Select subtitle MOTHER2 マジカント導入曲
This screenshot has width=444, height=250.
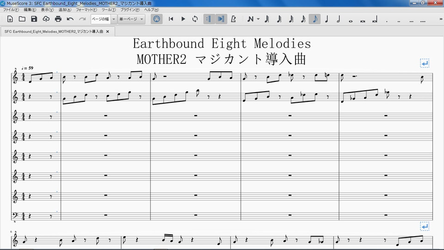pos(221,59)
